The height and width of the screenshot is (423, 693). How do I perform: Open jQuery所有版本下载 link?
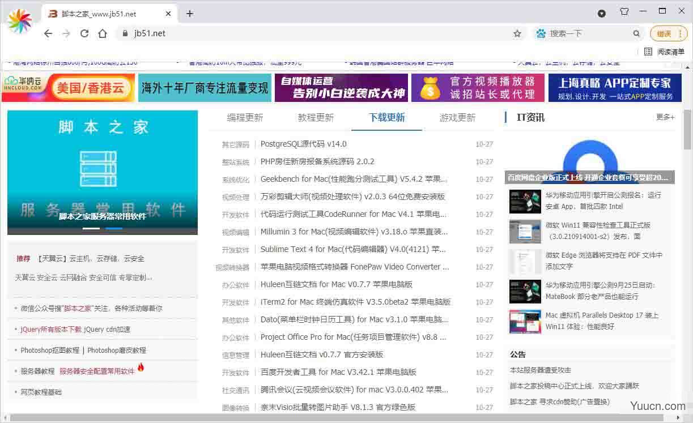pos(52,330)
